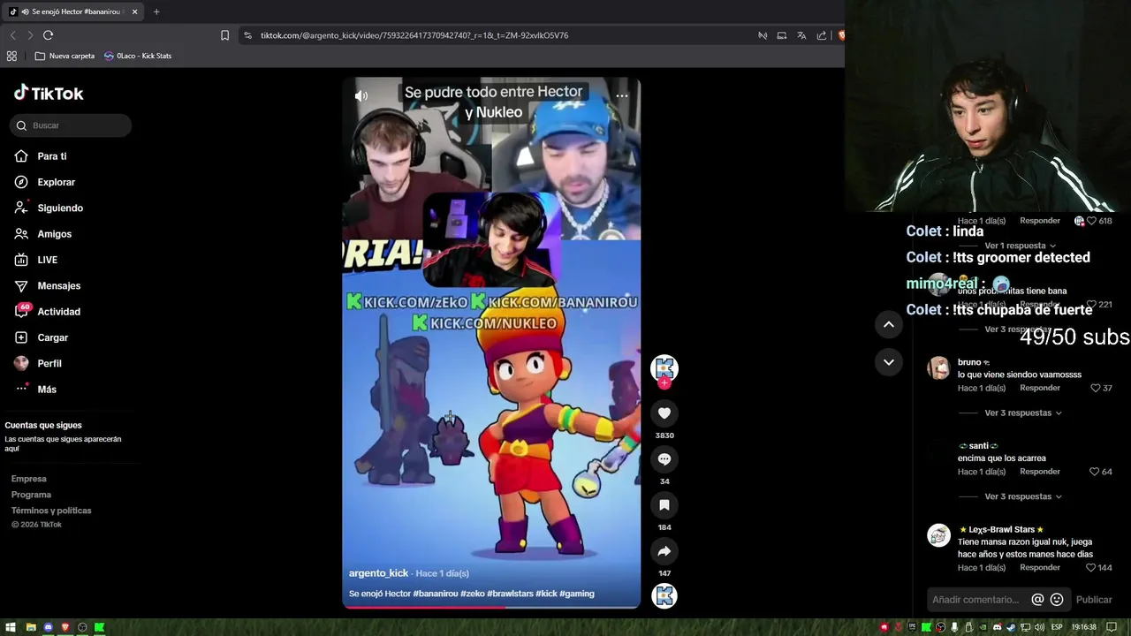Go to the previous video with up arrow
The image size is (1131, 636).
(x=889, y=324)
